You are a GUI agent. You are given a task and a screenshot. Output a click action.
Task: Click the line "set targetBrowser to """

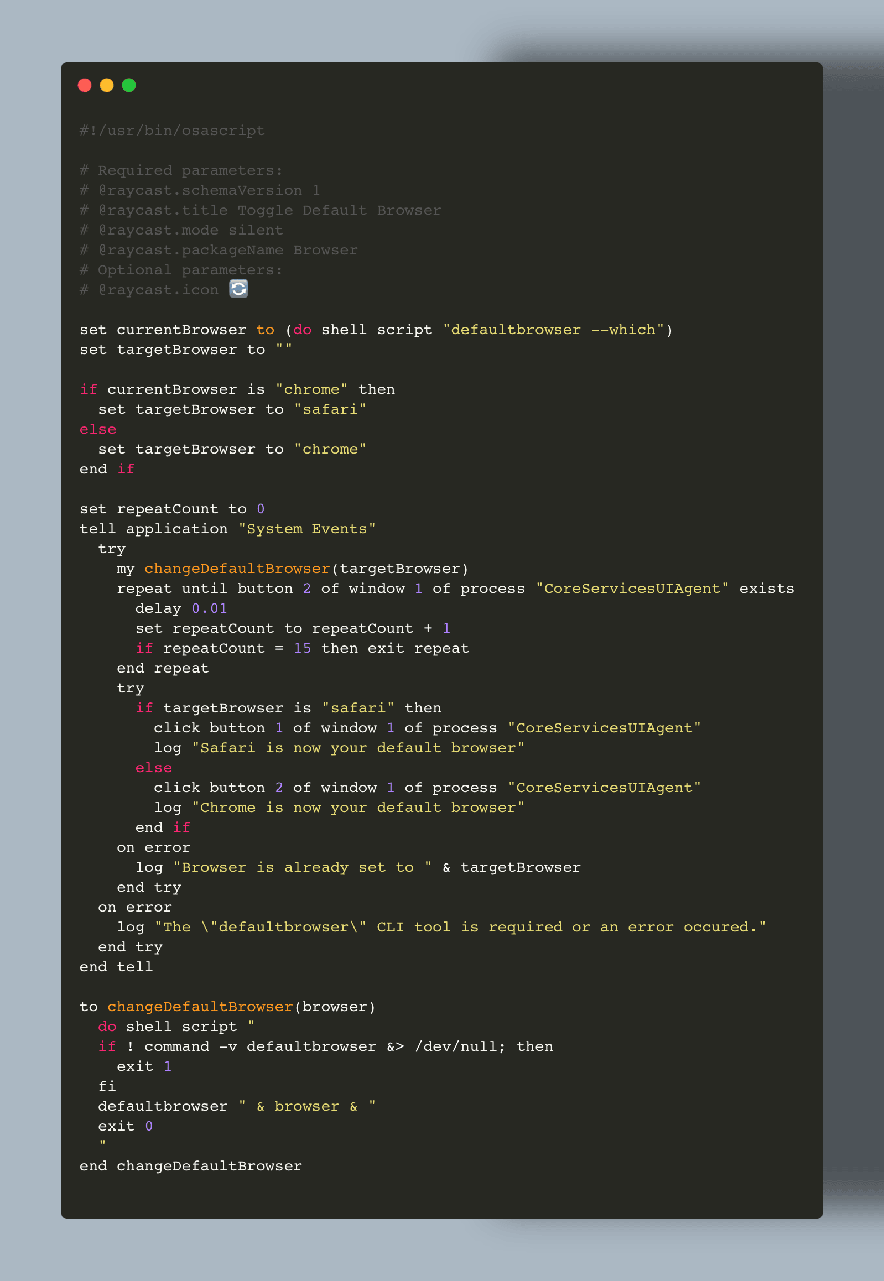[x=186, y=350]
